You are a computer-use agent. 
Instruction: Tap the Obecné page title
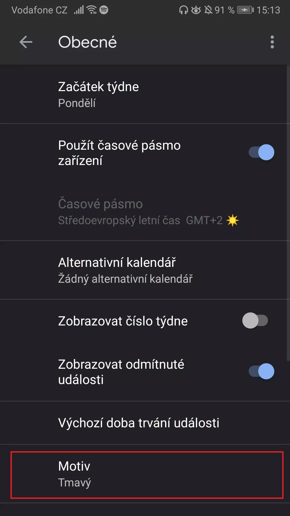[x=87, y=42]
